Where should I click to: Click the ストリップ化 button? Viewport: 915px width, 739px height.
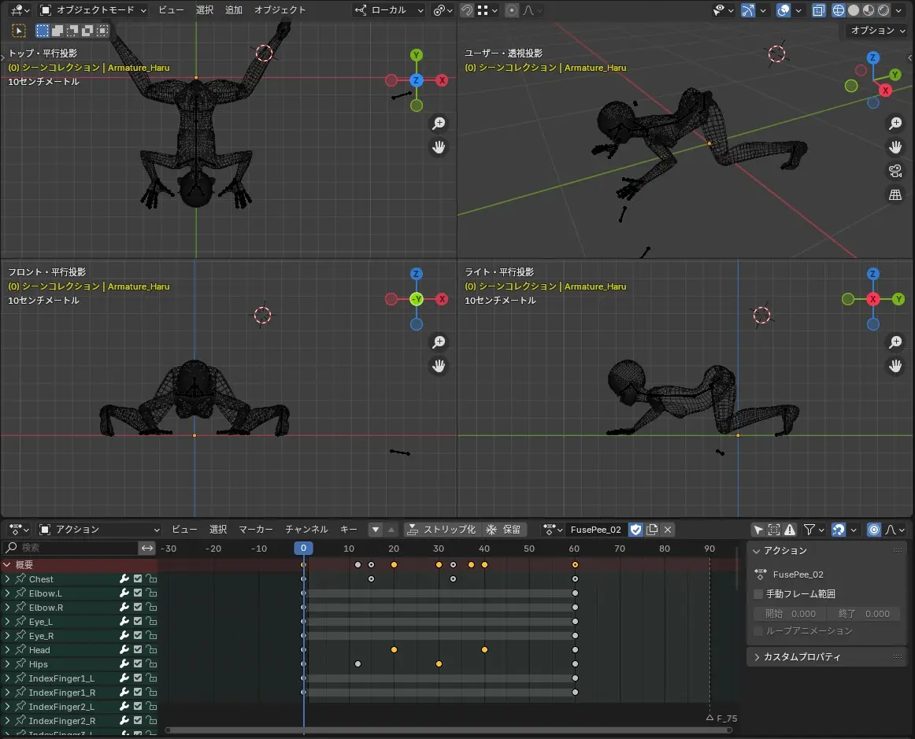click(441, 530)
